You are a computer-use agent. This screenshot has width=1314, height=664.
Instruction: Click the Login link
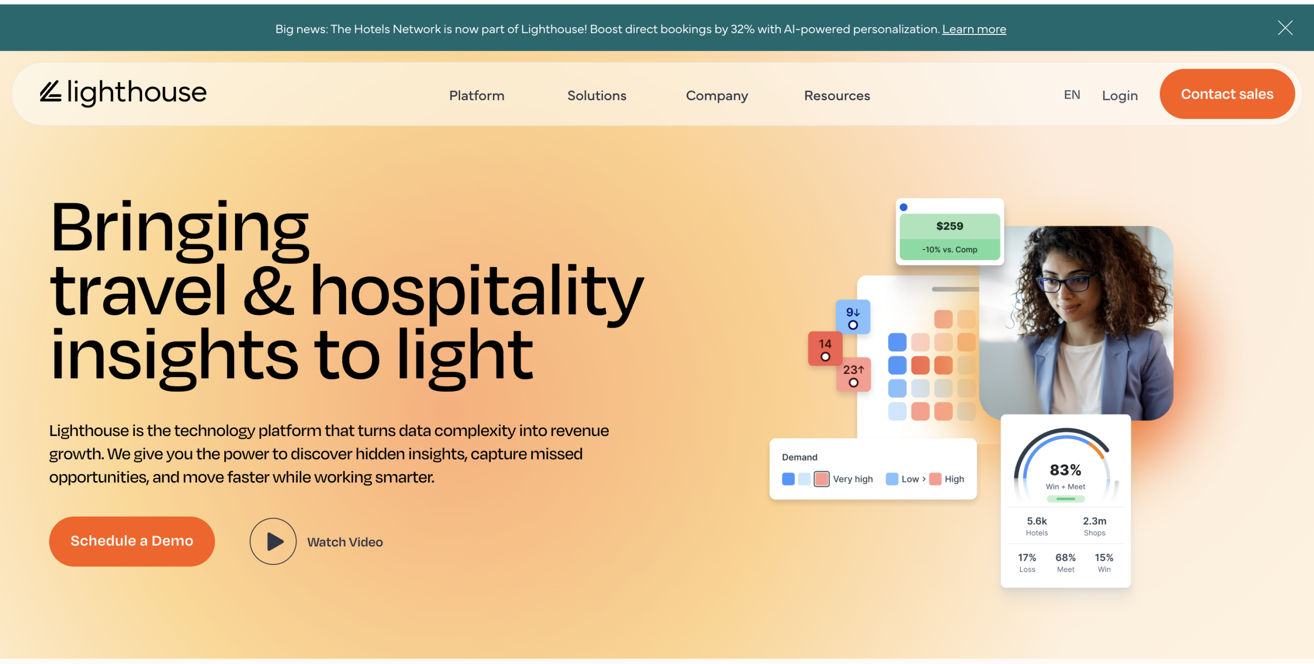(x=1119, y=96)
